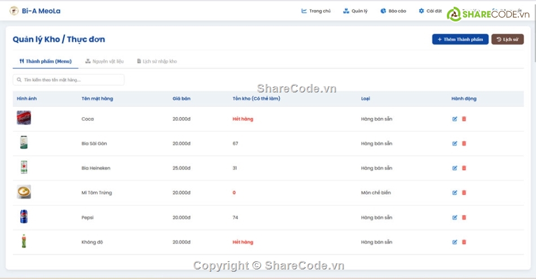
Task: Open the Quản lý menu
Action: tap(355, 11)
